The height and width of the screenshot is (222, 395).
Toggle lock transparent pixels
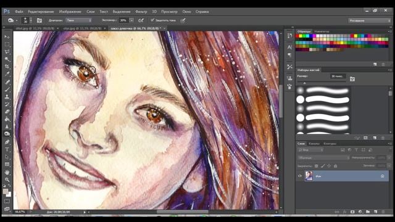317,166
